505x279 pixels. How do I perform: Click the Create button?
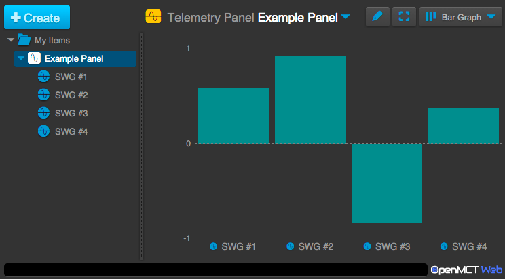click(x=36, y=18)
